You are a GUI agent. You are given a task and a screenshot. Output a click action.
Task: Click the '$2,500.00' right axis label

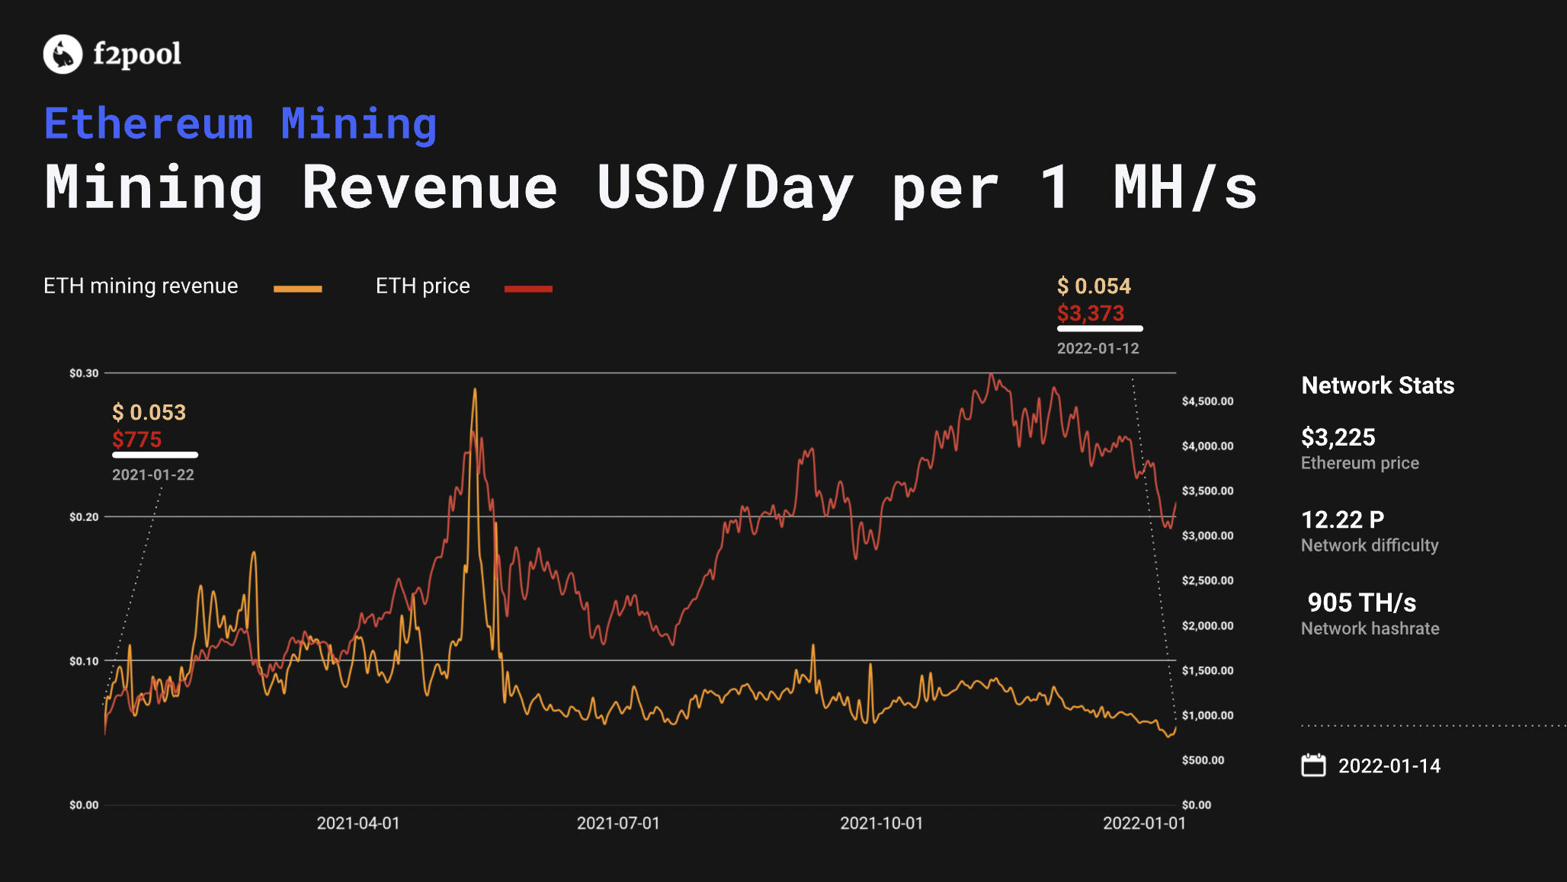click(1207, 581)
